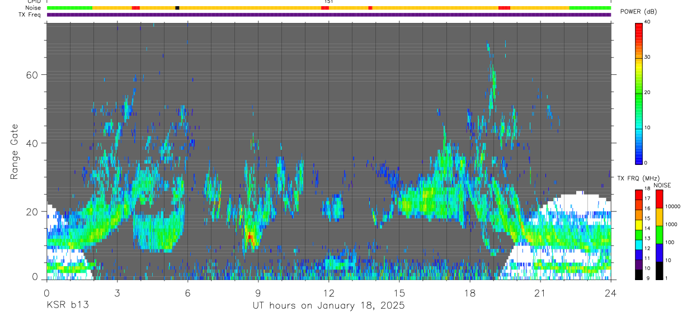Viewport: 687px width, 317px height.
Task: Click the 18 tick on the UT hours axis
Action: 469,294
